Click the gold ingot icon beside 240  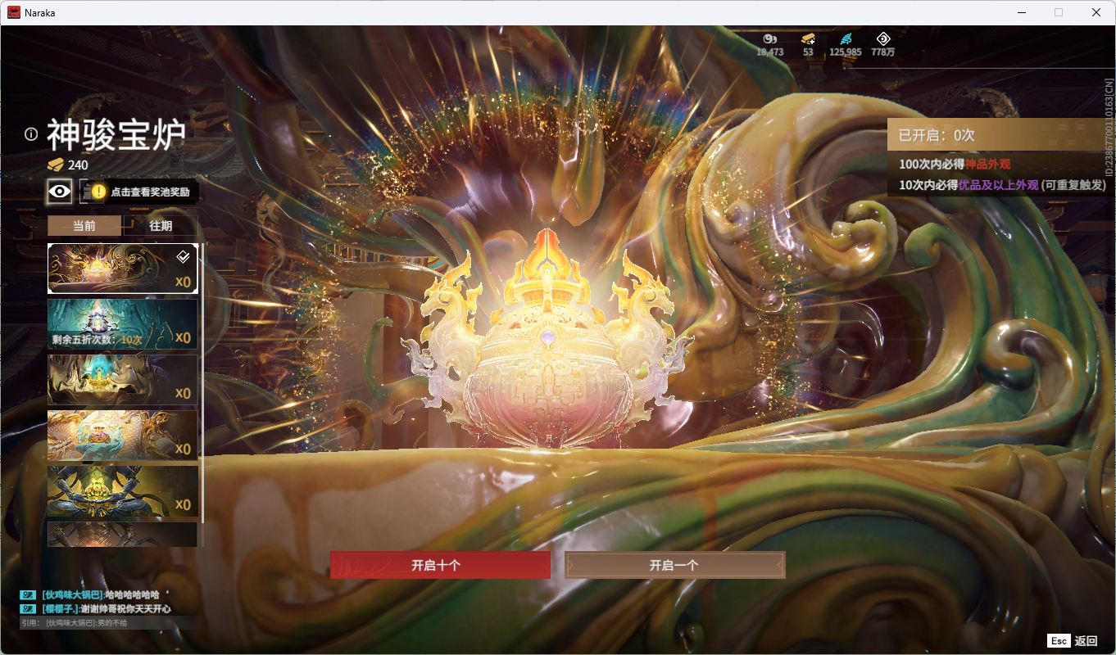[x=56, y=165]
